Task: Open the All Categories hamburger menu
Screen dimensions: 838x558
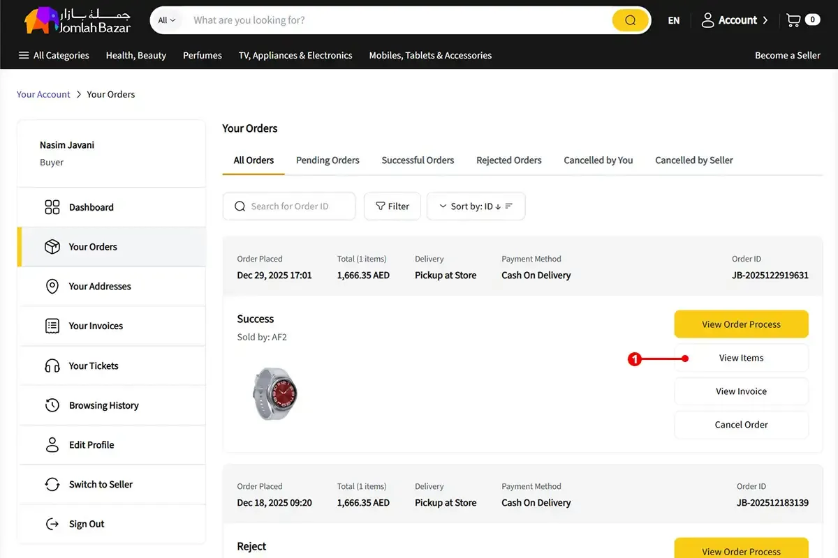Action: (54, 55)
